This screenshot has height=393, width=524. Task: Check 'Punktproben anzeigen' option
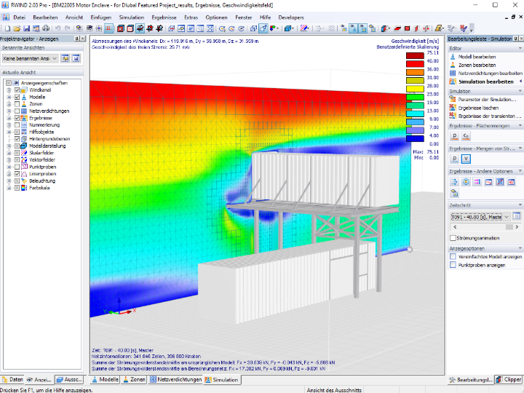point(453,265)
